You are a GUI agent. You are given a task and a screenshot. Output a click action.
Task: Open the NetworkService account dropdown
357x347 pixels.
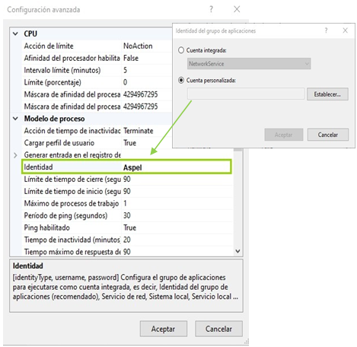249,64
